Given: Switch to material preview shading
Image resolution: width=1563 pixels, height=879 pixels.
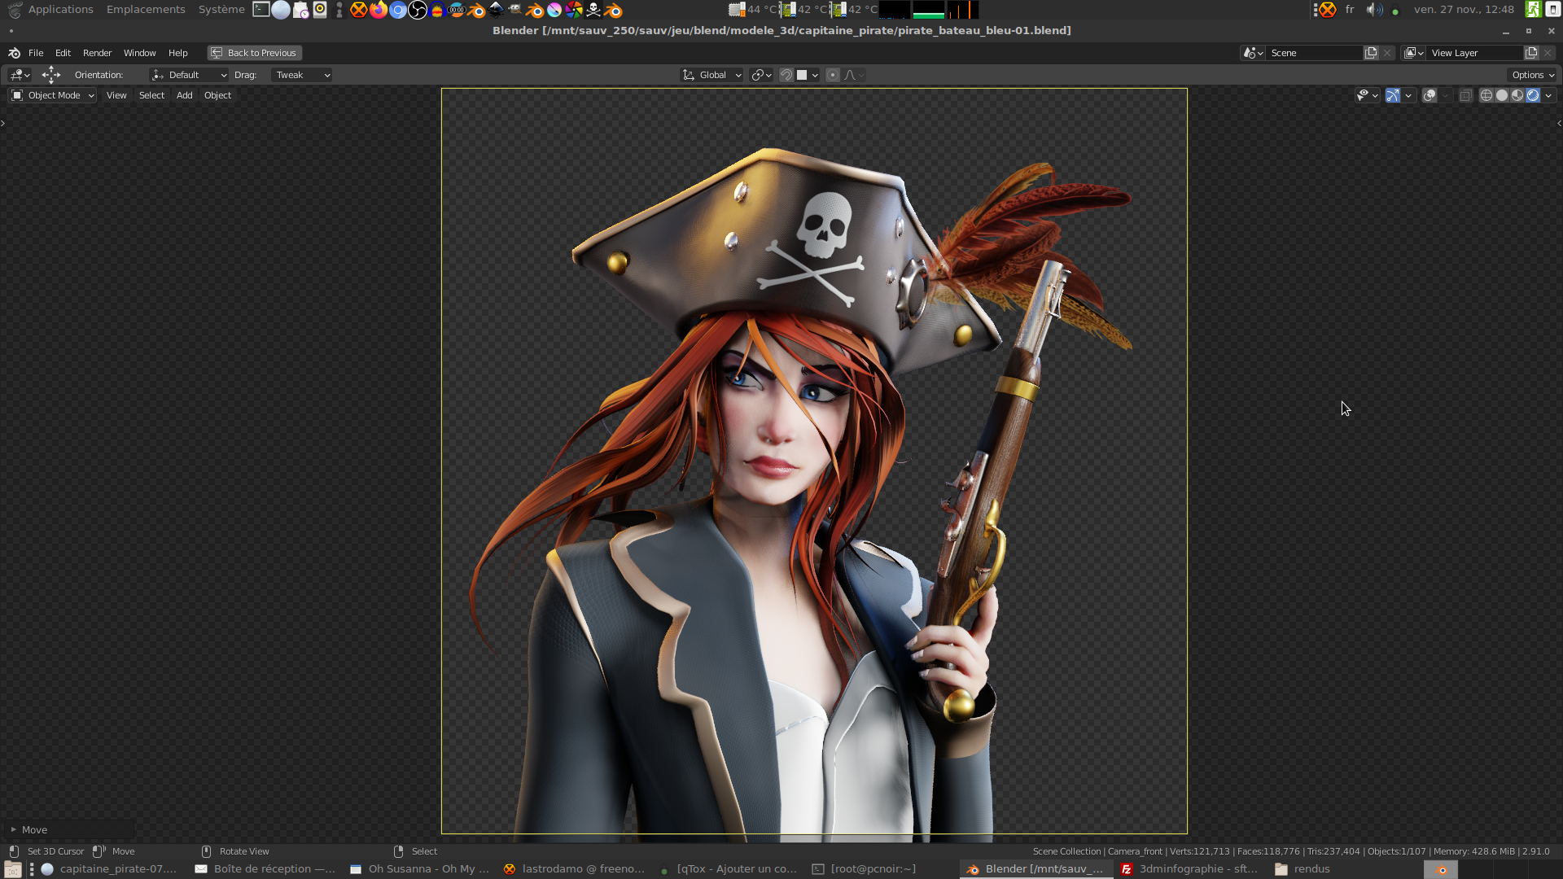Looking at the screenshot, I should [1517, 95].
